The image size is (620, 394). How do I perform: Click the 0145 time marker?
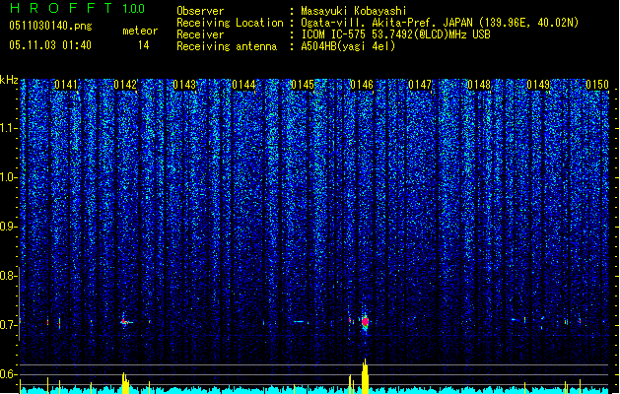(x=303, y=85)
